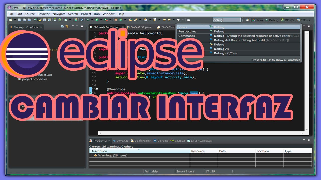Viewport: 321px width, 180px height.
Task: Click the Print toolbar icon
Action: (29, 20)
